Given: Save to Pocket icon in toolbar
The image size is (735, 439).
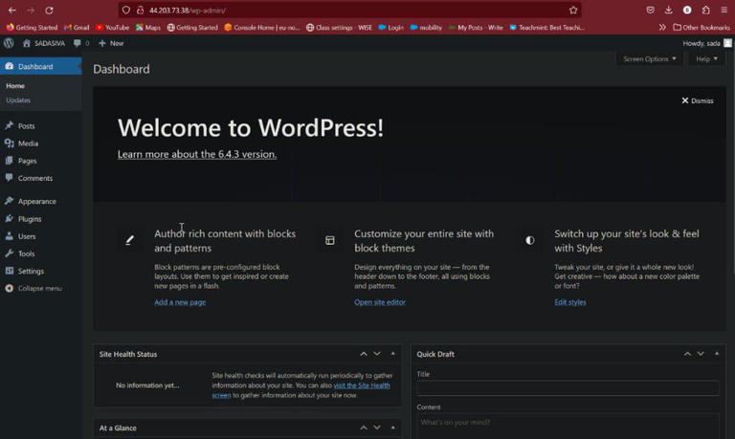Looking at the screenshot, I should (x=650, y=10).
